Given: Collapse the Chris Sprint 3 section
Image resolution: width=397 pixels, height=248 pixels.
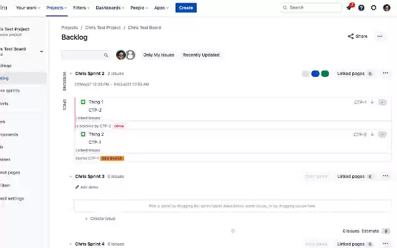Looking at the screenshot, I should coord(71,176).
